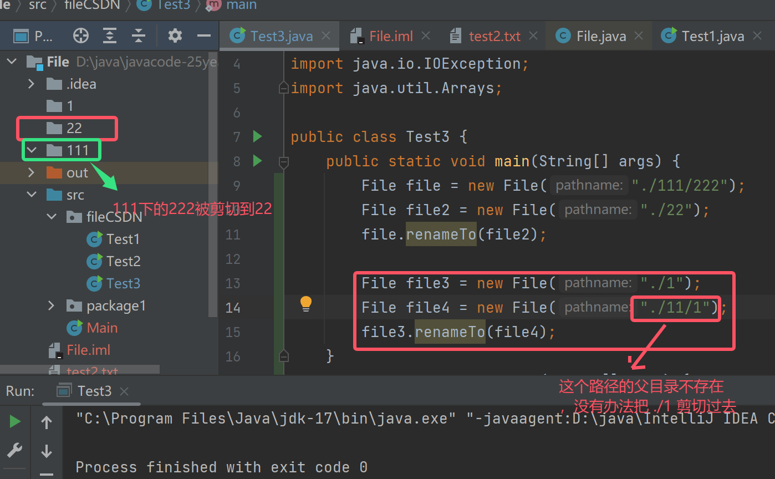Image resolution: width=775 pixels, height=479 pixels.
Task: Open Test1 class in tree
Action: (113, 239)
